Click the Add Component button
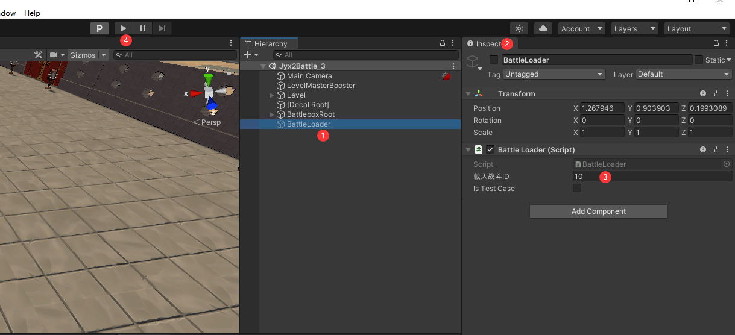The width and height of the screenshot is (735, 335). (x=599, y=211)
